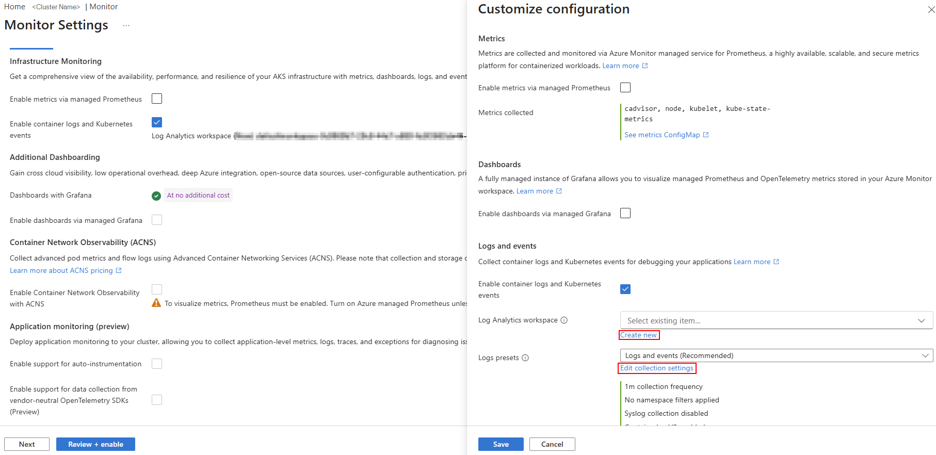Viewport: 936px width, 455px height.
Task: Click the Application monitoring (preview) heading
Action: tap(70, 326)
